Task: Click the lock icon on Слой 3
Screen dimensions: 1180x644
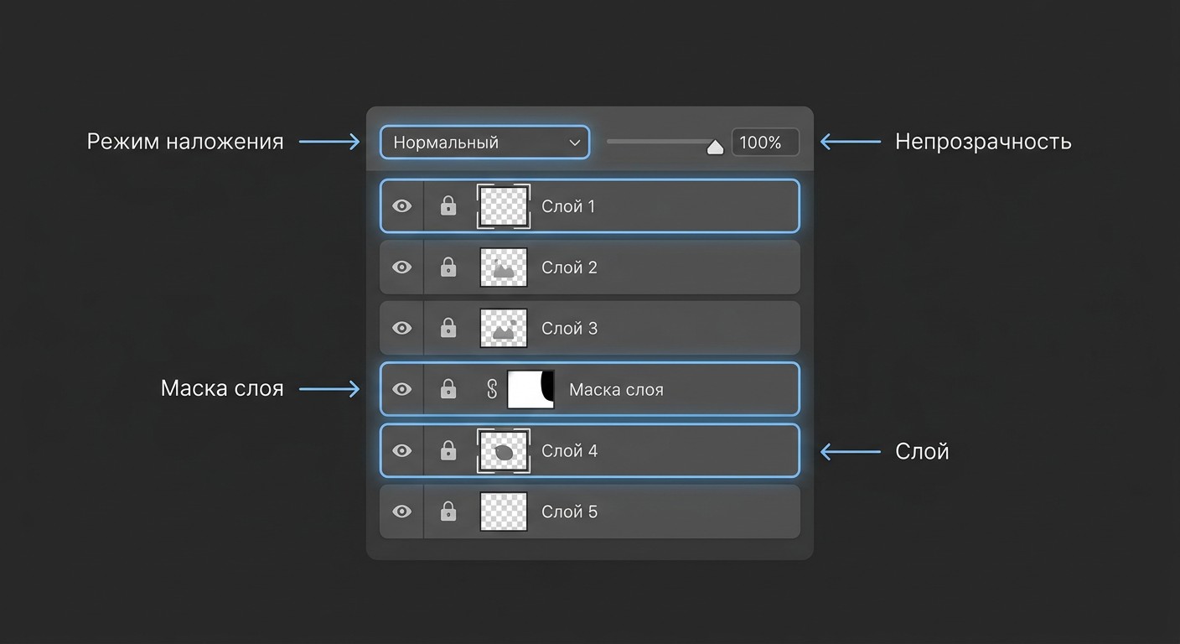Action: pos(448,328)
